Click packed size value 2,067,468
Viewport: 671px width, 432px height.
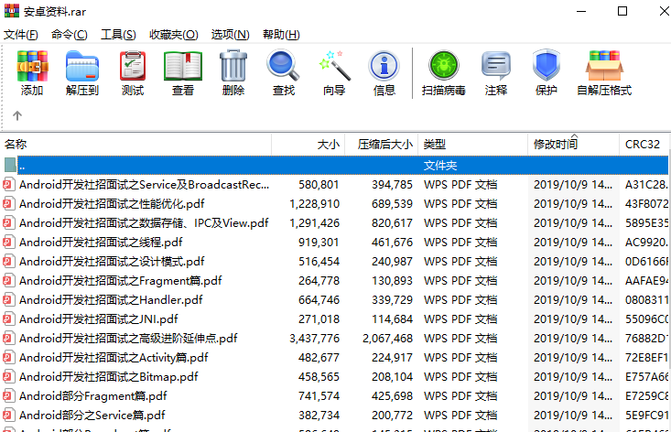[x=387, y=339]
